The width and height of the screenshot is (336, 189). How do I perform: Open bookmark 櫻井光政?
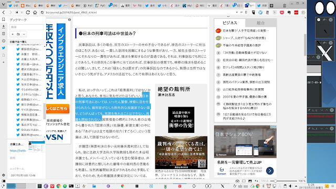coord(30,69)
